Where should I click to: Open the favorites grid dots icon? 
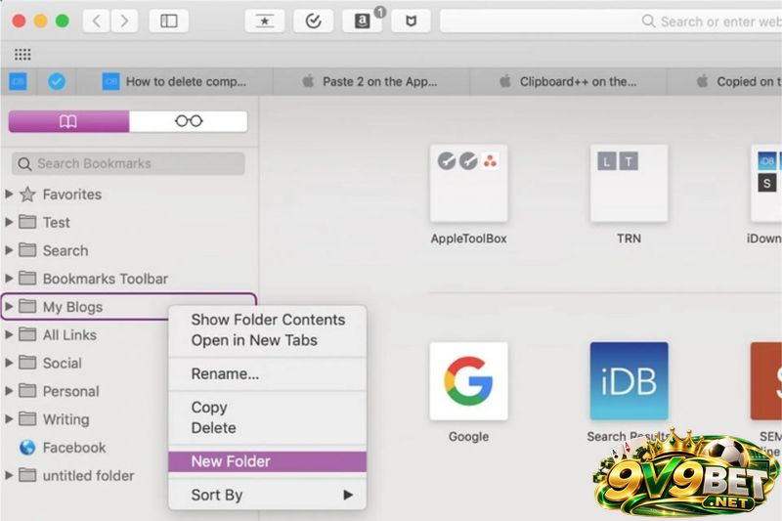tap(22, 55)
